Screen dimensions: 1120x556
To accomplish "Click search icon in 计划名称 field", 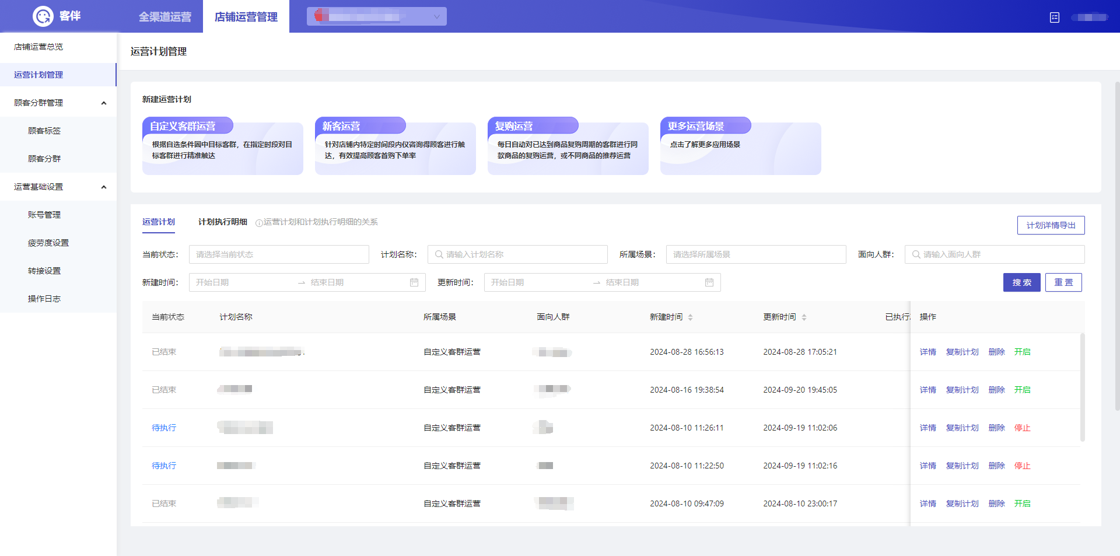I will pyautogui.click(x=439, y=254).
